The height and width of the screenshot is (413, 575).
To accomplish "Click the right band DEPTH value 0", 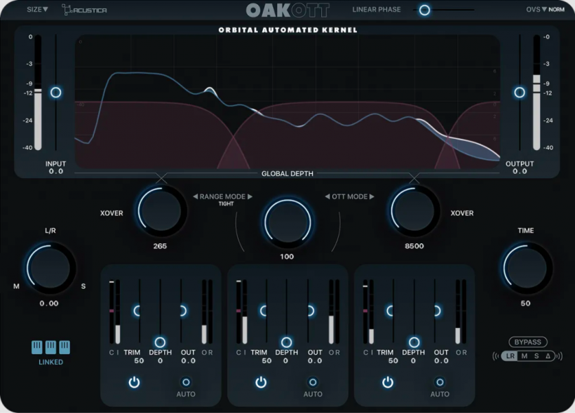I will (x=413, y=361).
